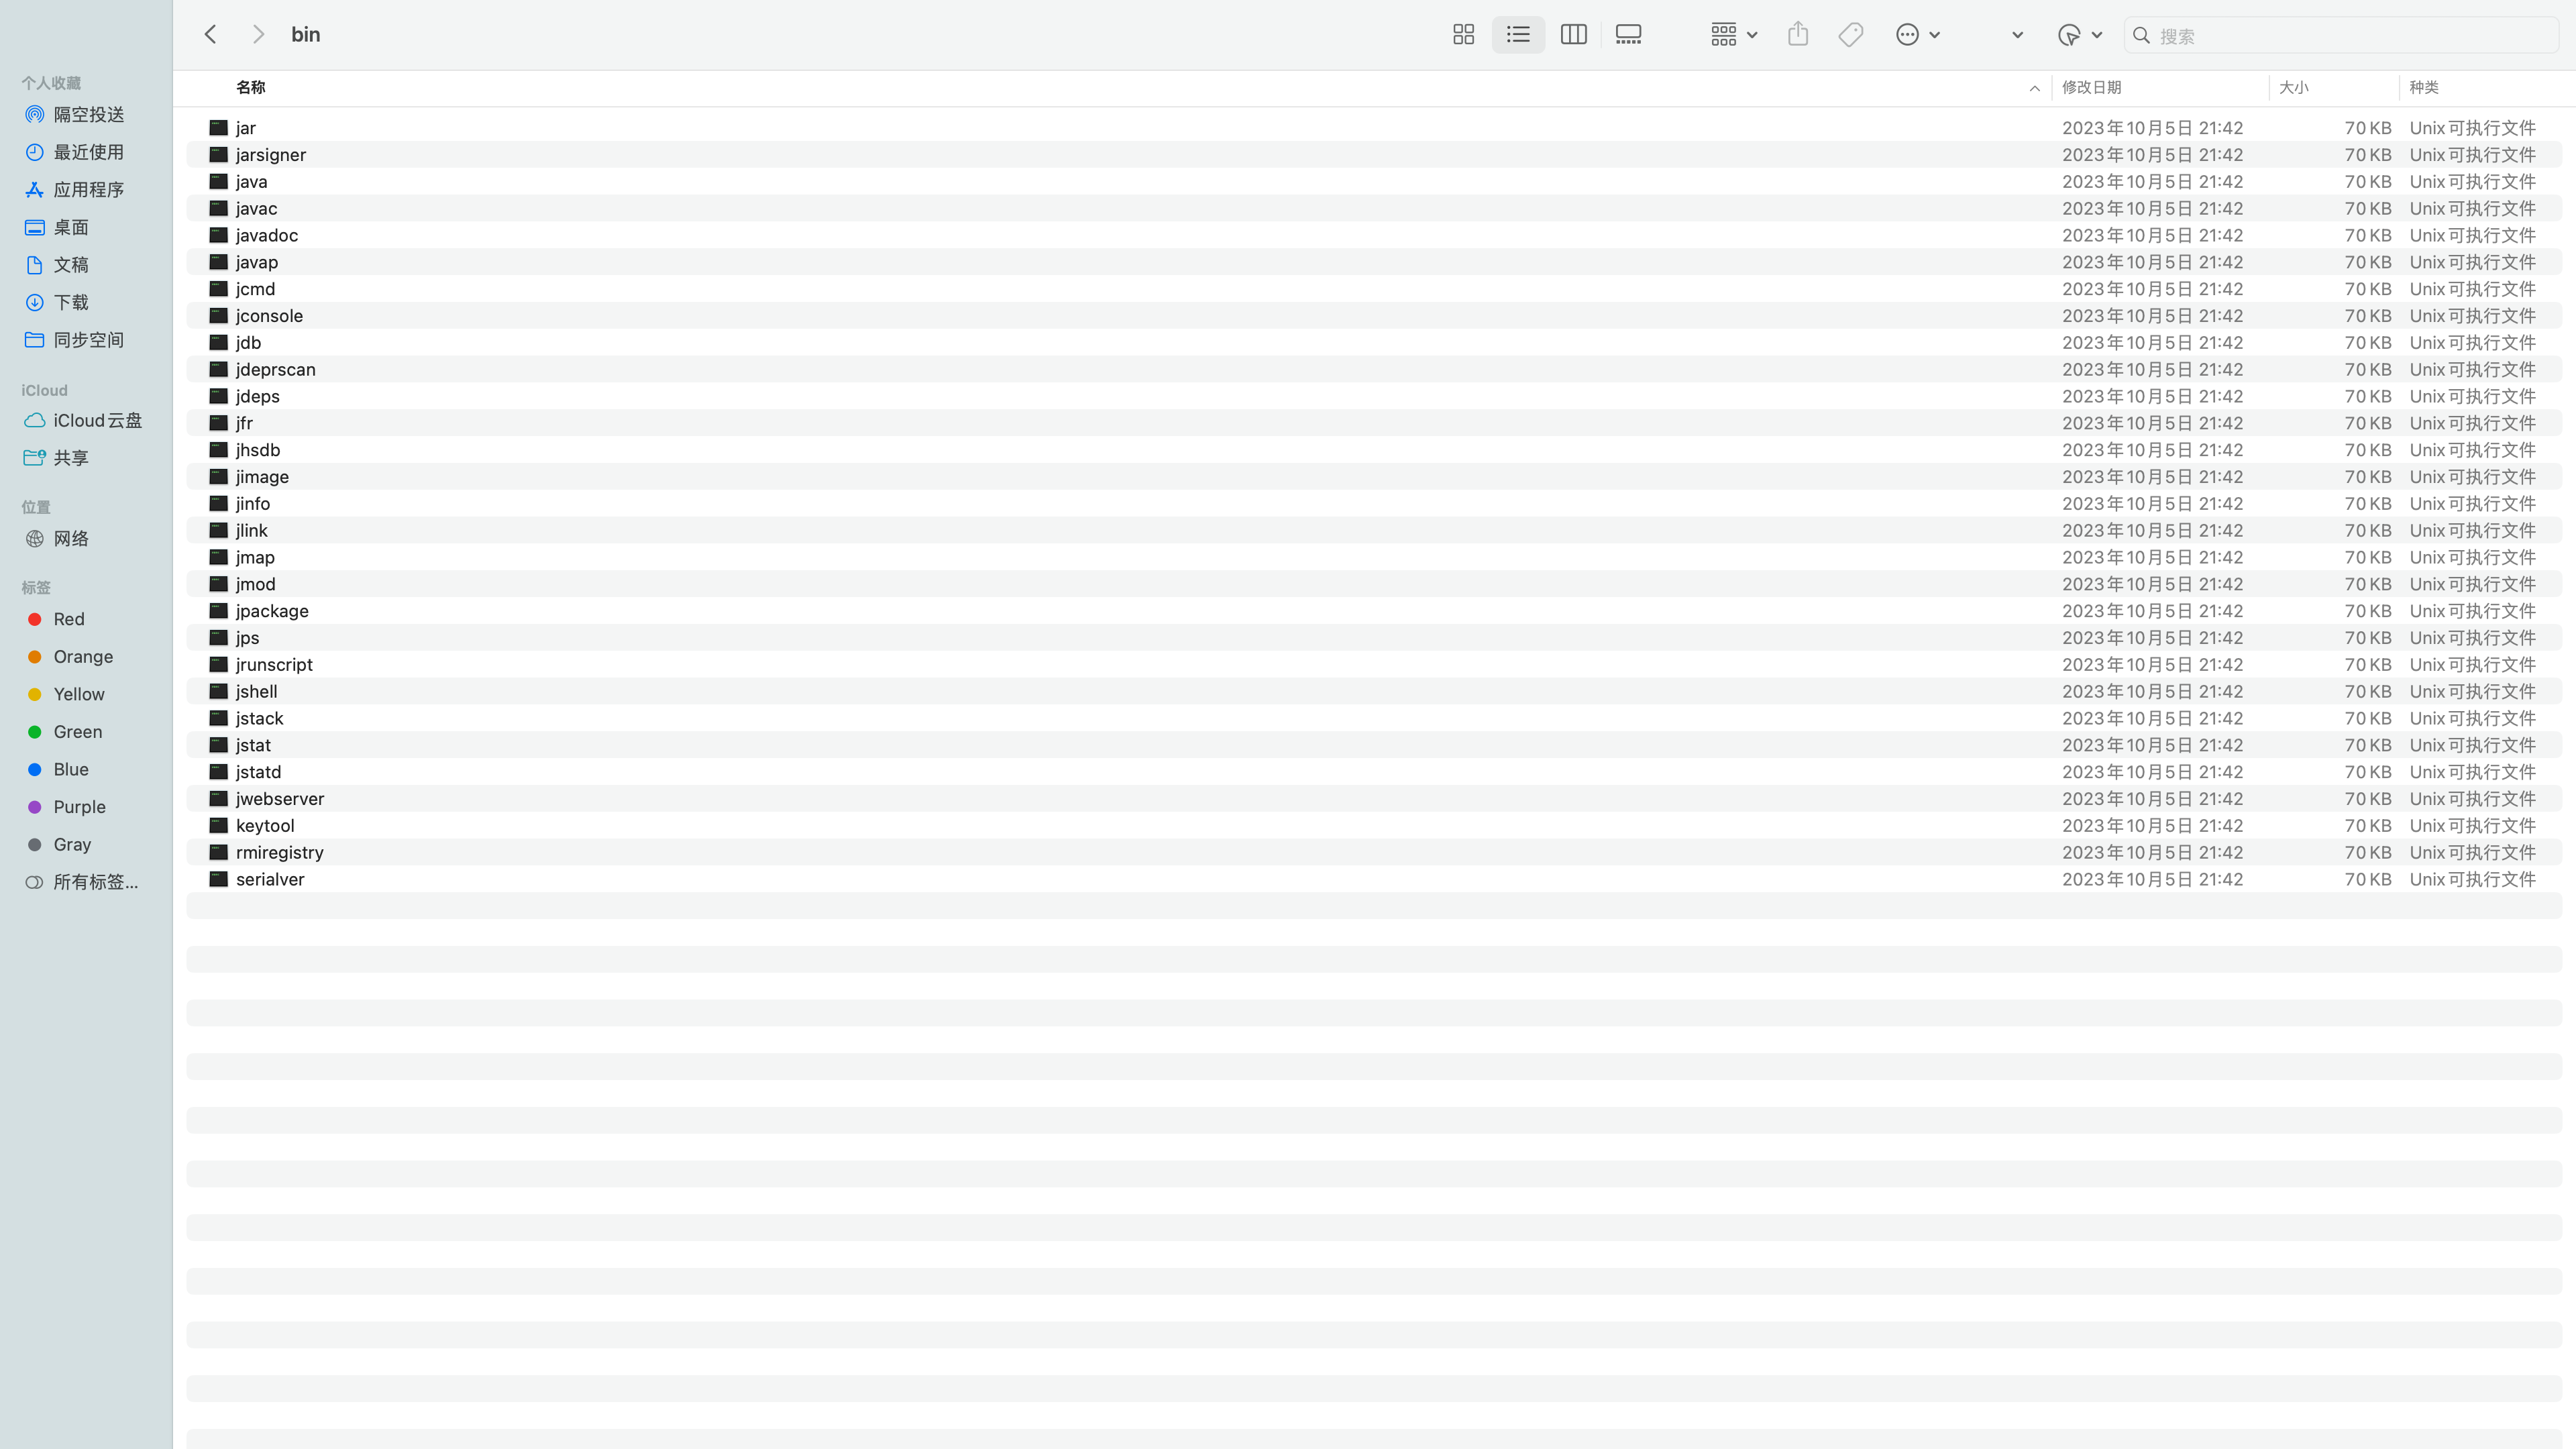Toggle sort direction arrow in name column

click(2034, 88)
